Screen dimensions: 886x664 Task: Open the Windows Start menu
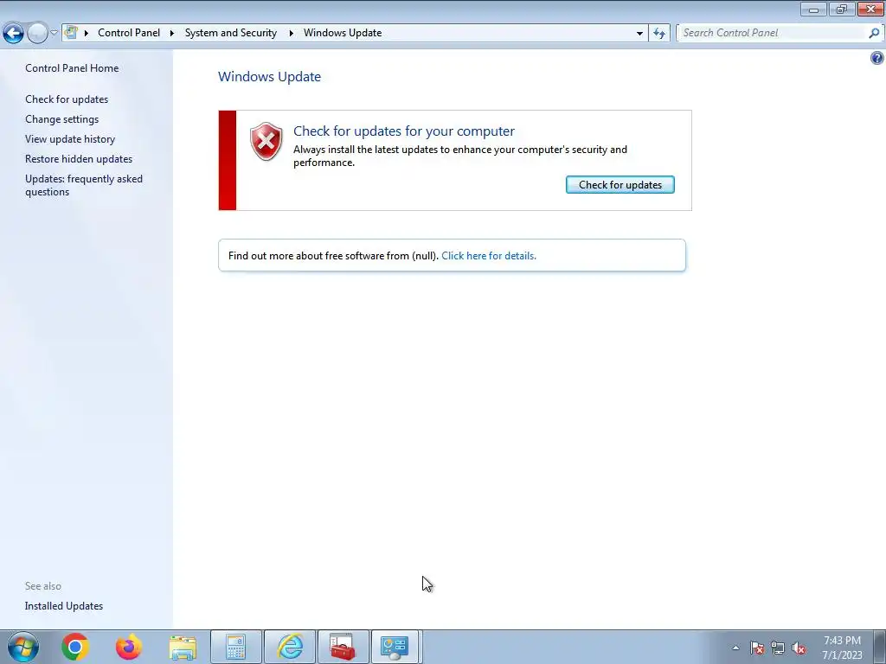click(23, 647)
